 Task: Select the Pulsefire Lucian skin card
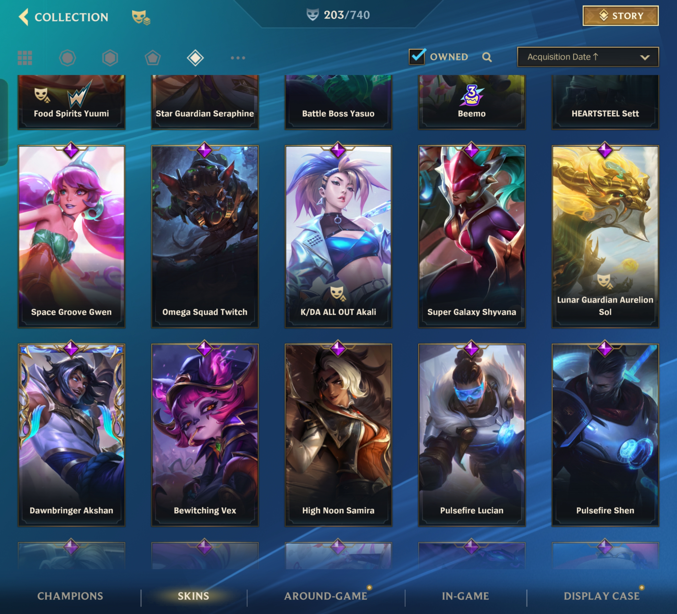point(471,435)
